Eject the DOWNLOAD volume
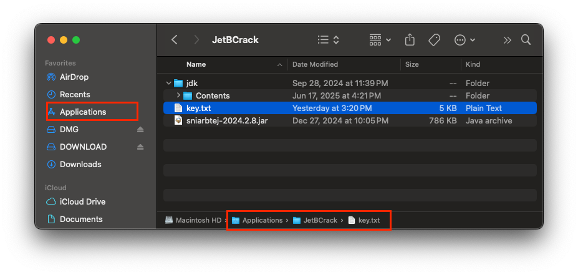This screenshot has width=578, height=275. 140,147
